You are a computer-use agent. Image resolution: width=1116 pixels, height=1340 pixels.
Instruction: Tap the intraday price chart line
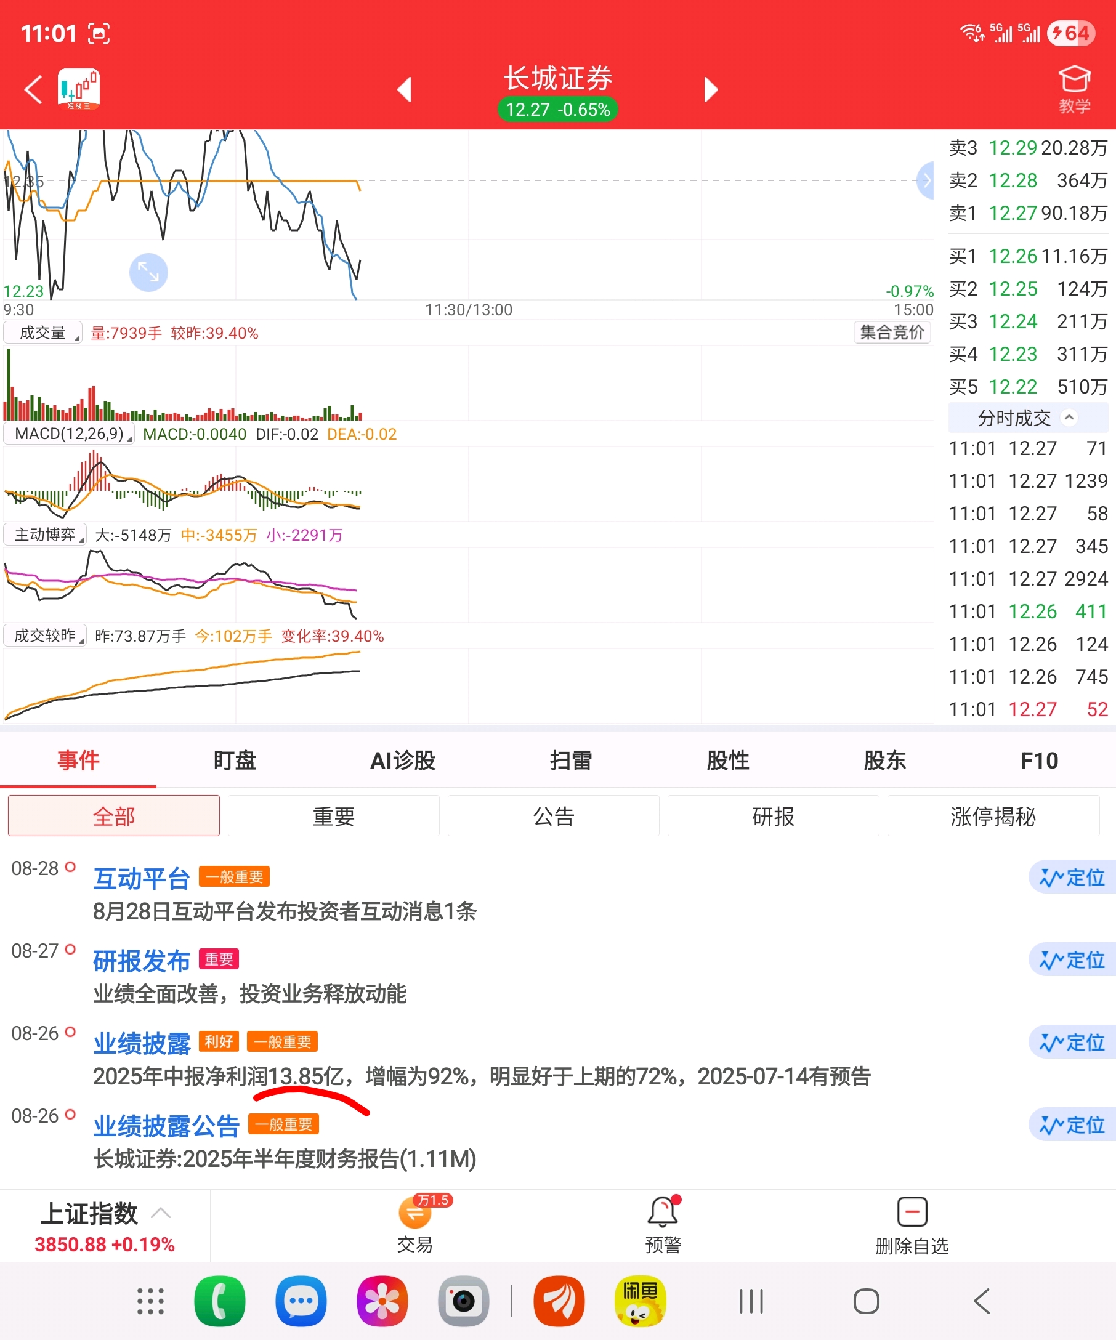[182, 214]
